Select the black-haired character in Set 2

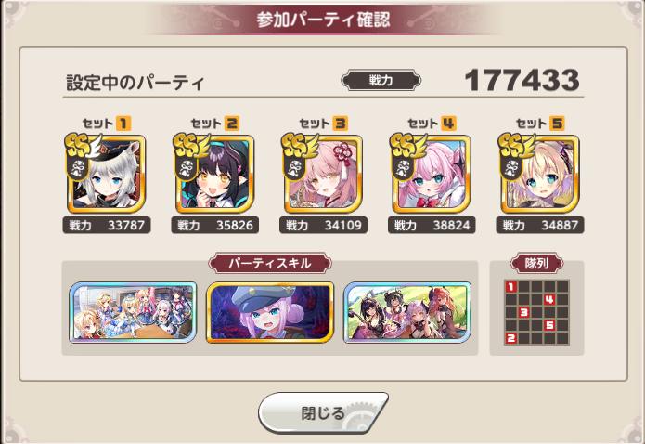pos(214,174)
